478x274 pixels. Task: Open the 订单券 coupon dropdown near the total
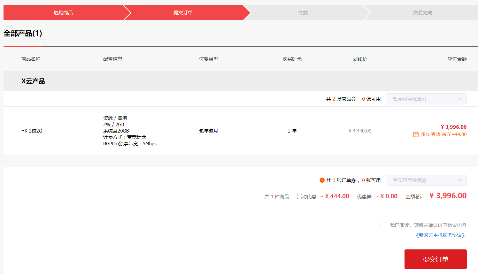click(427, 180)
